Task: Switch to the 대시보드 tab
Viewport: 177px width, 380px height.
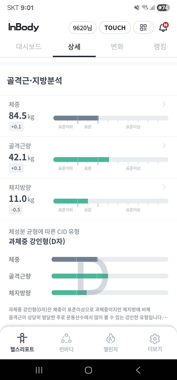Action: coord(28,46)
